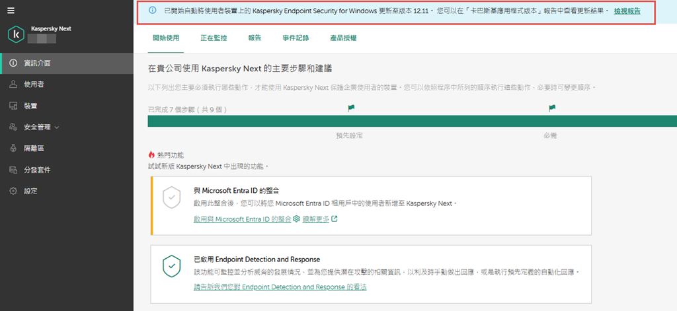Click green shield icon on Endpoint Detection card
The height and width of the screenshot is (311, 677).
(172, 265)
